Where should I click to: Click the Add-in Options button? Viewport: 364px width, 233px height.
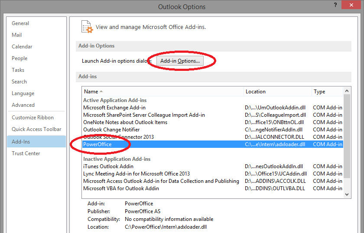pyautogui.click(x=180, y=61)
